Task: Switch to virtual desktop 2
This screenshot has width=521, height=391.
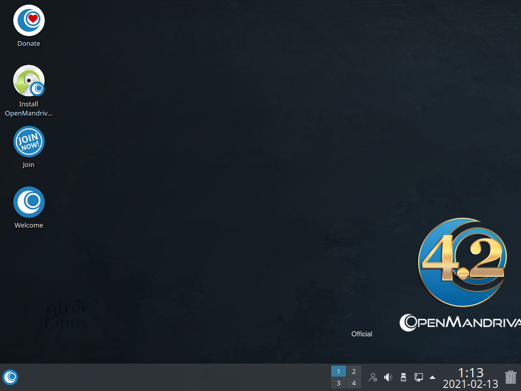Action: 354,371
